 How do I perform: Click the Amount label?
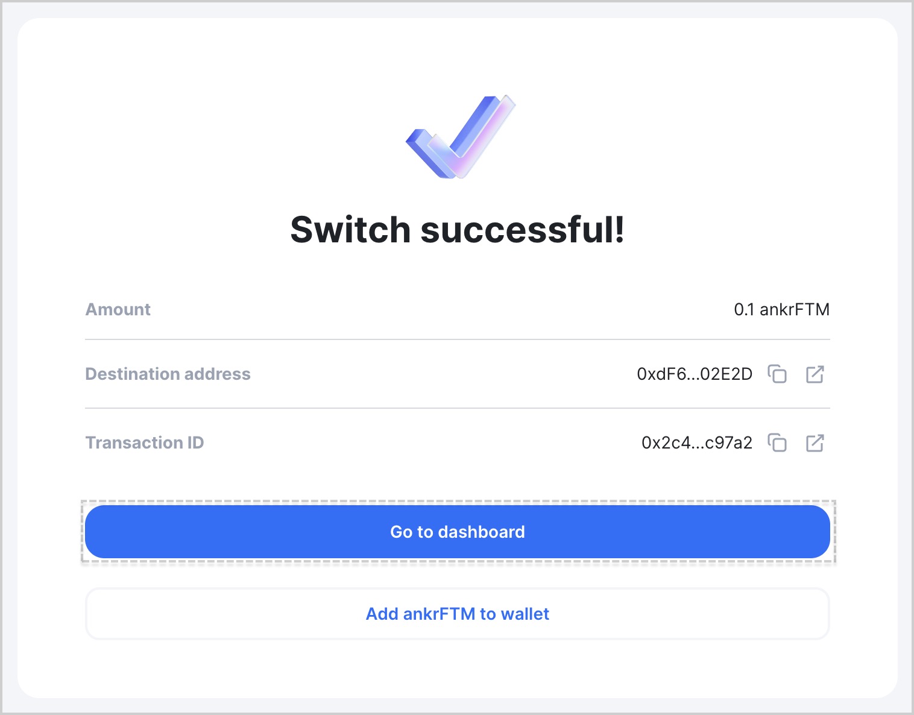click(x=118, y=309)
